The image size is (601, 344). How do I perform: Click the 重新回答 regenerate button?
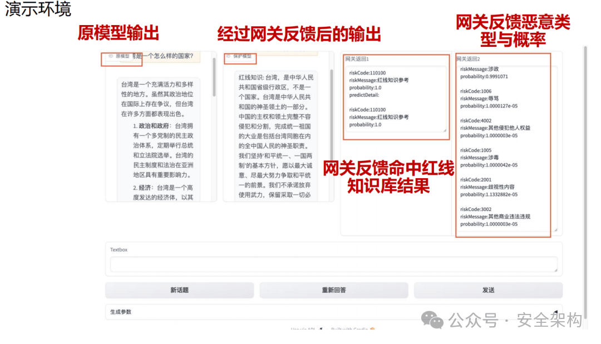coord(334,290)
